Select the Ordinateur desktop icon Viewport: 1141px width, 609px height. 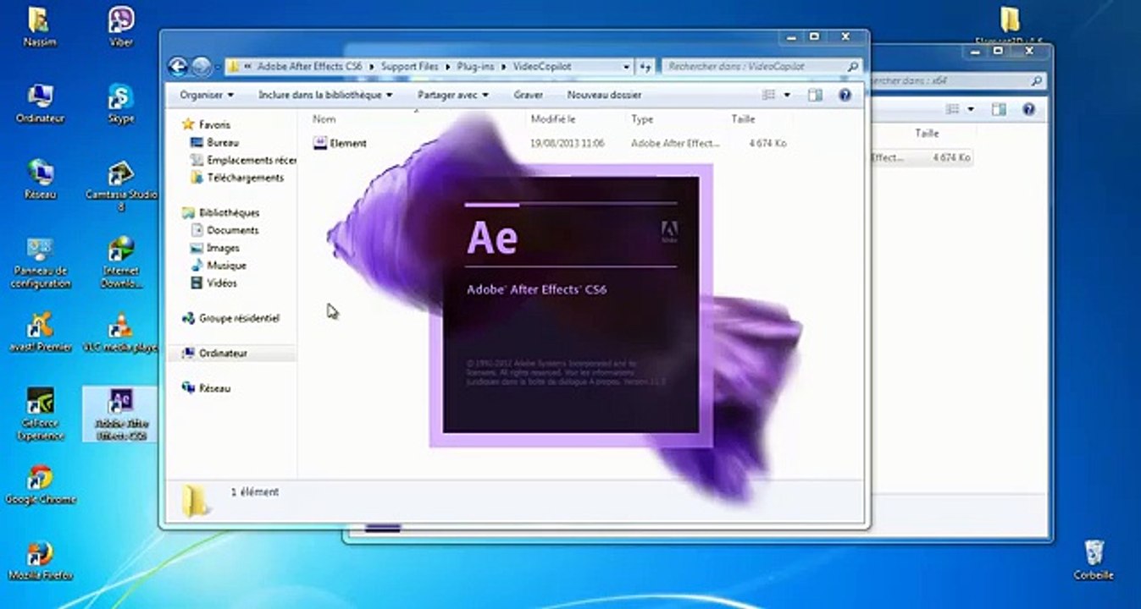40,103
